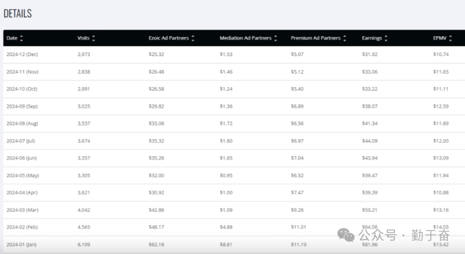Sort by Earnings column label

point(372,38)
